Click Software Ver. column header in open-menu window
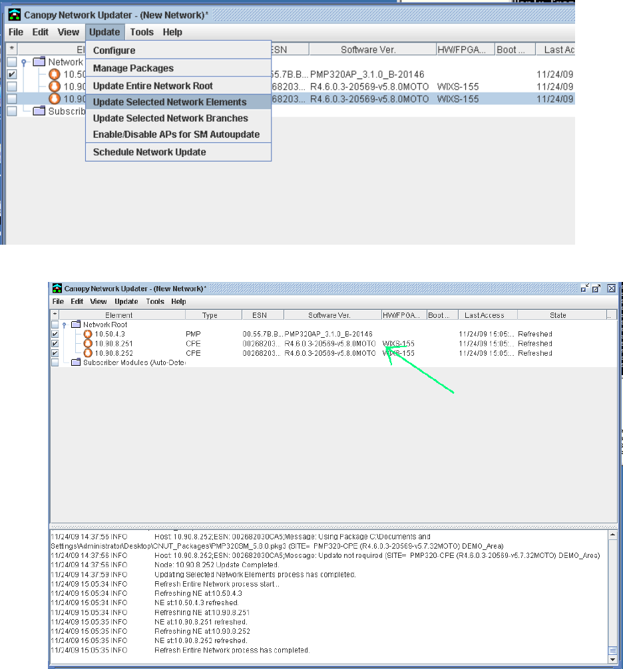Image resolution: width=623 pixels, height=669 pixels. coord(372,49)
